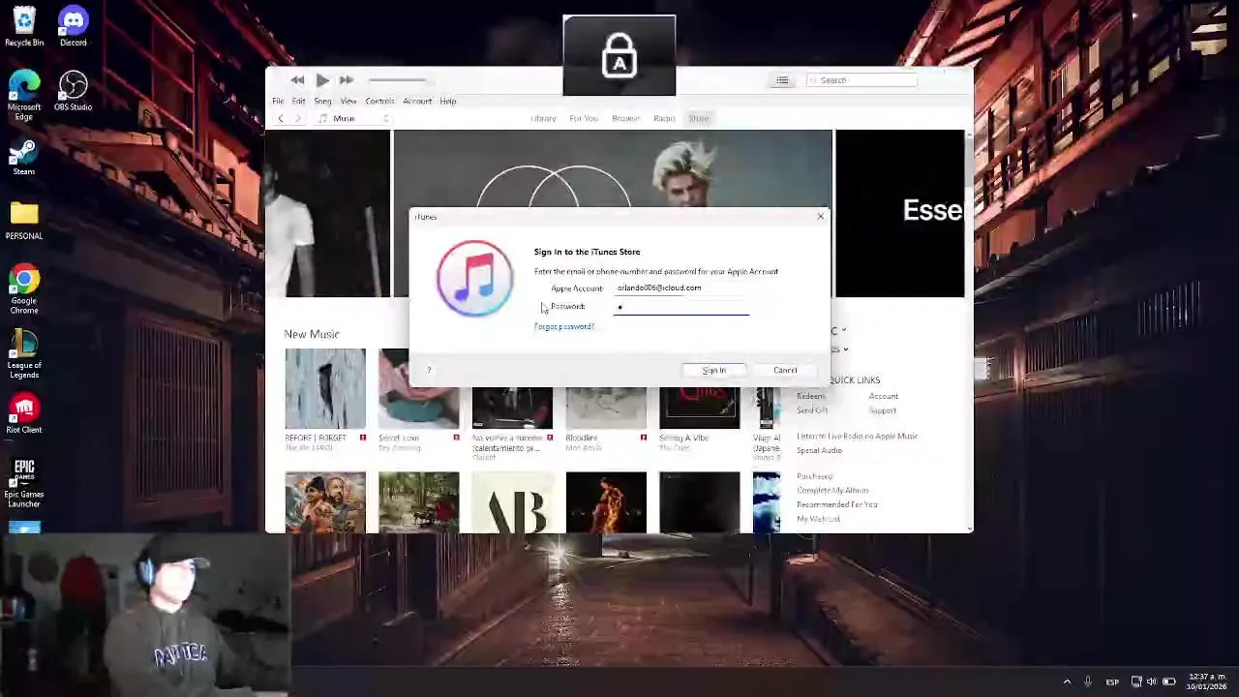Open the Music media type dropdown
This screenshot has width=1239, height=697.
coord(353,118)
